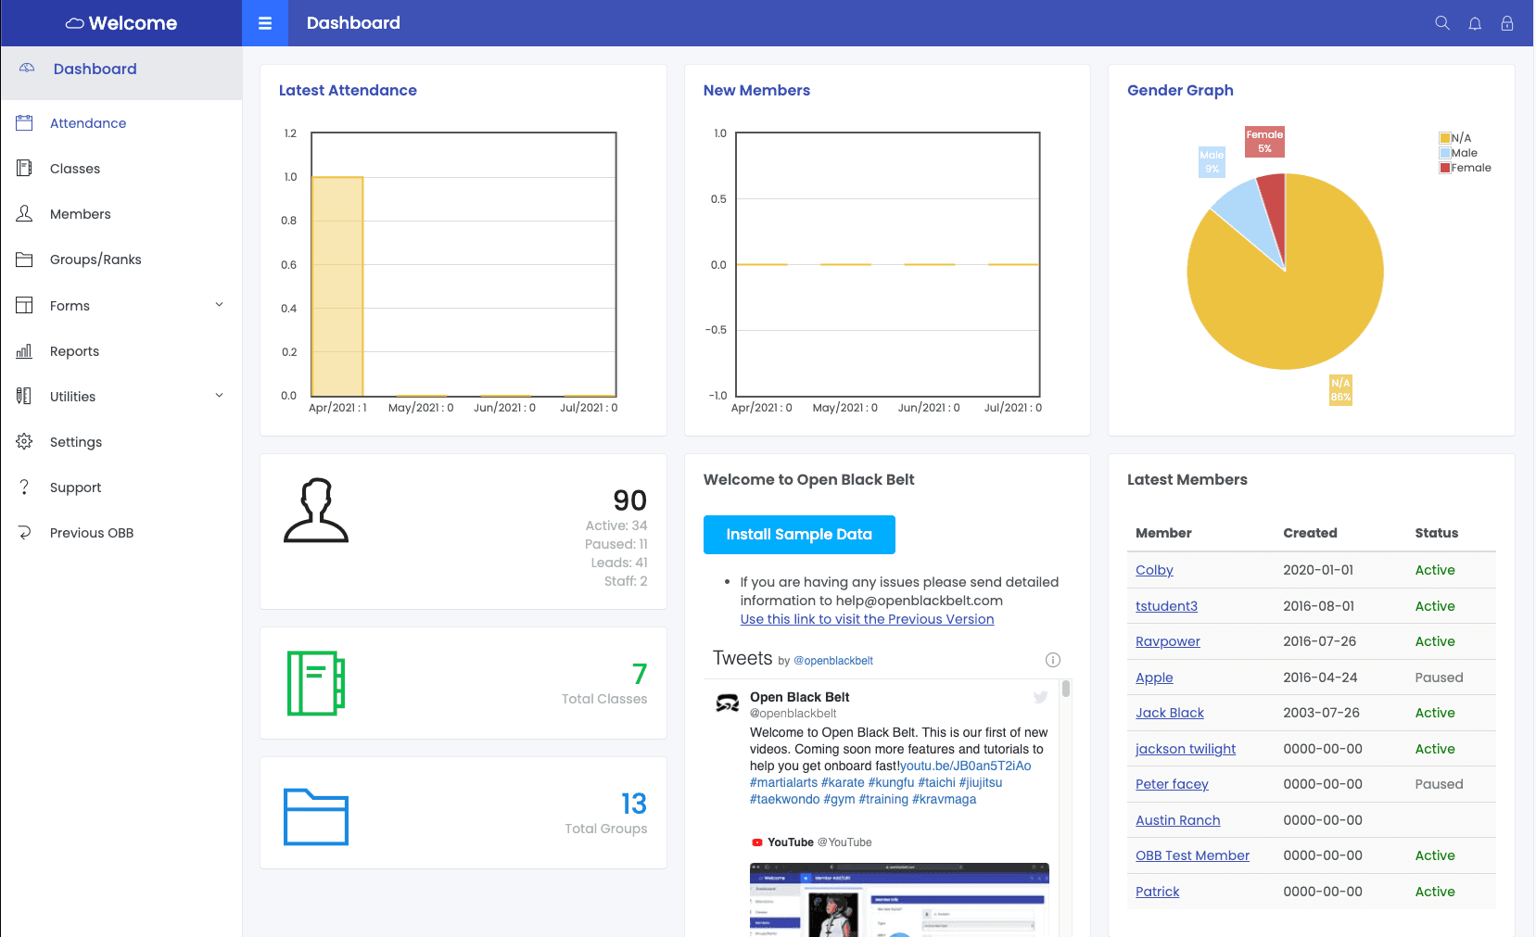Click the search magnifier icon in header
This screenshot has height=937, width=1536.
click(1441, 23)
